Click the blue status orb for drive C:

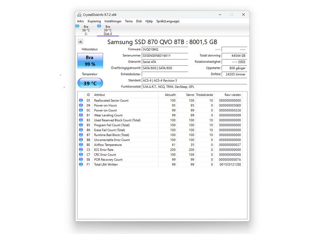tap(77, 26)
